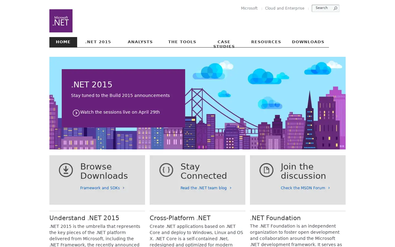Click the curly braces circle icon

click(x=166, y=170)
